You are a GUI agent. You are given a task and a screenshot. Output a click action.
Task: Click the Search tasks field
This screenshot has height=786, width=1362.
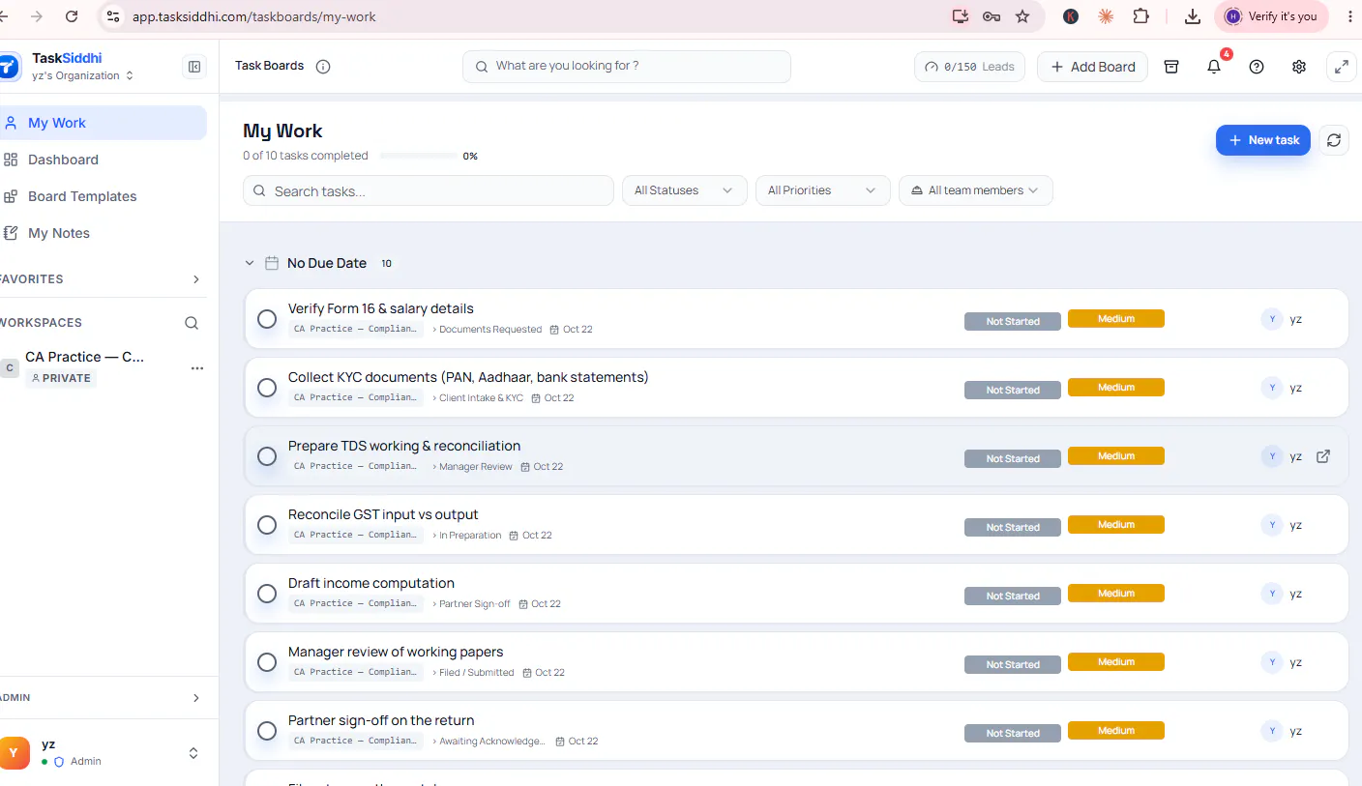[x=429, y=190]
